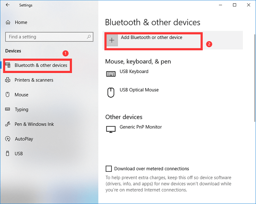Select the USB Keyboard device icon
The width and height of the screenshot is (256, 204).
(110, 74)
